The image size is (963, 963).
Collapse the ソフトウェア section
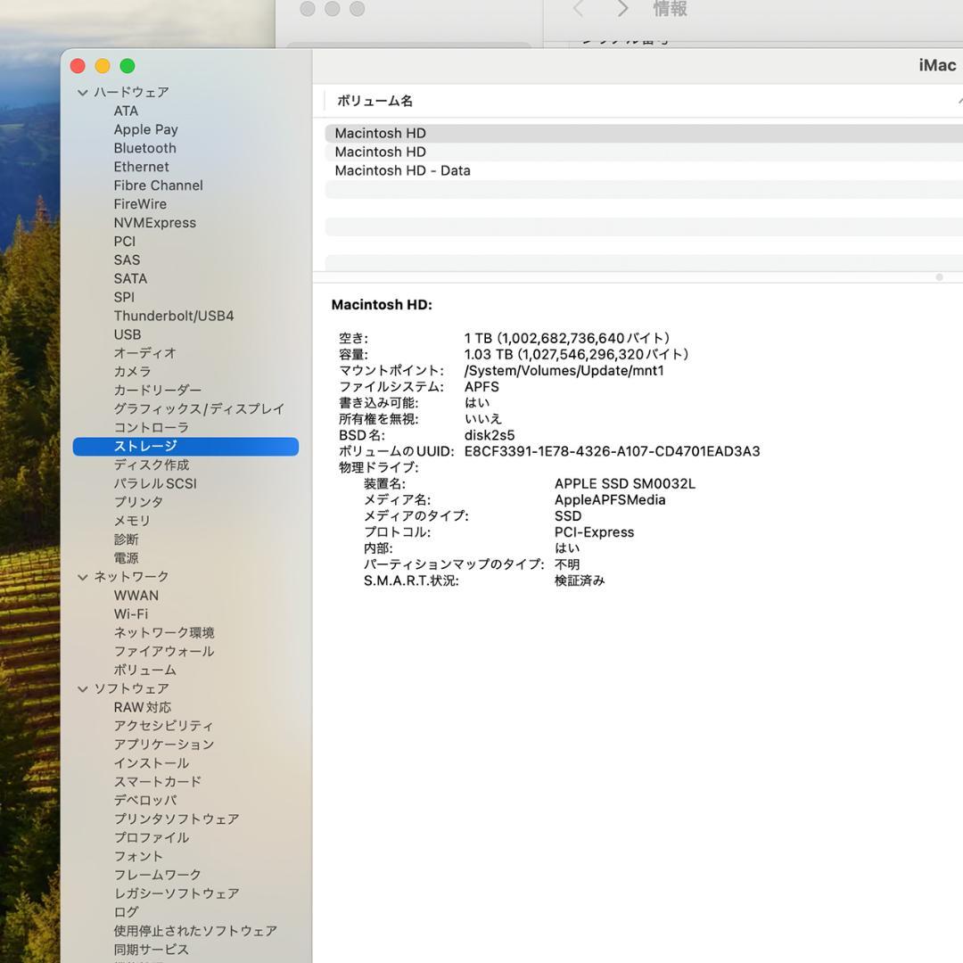point(82,688)
